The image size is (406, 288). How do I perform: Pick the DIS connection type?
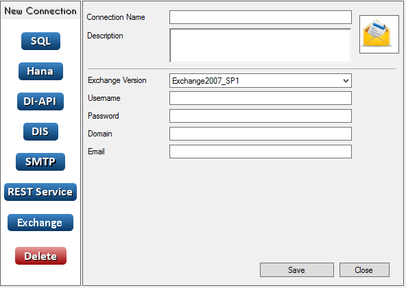(x=40, y=132)
